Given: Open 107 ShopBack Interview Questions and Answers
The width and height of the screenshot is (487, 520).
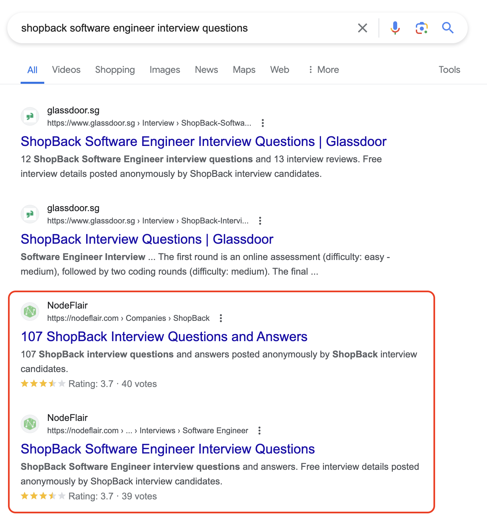Looking at the screenshot, I should (164, 337).
